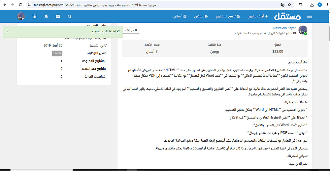Go forward with browser forward arrow
This screenshot has height=171, width=330.
coord(13,5)
